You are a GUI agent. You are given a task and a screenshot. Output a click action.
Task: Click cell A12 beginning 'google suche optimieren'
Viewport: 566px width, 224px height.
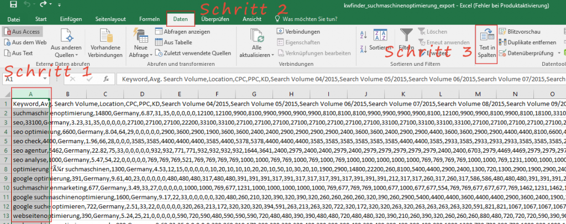pyautogui.click(x=31, y=206)
